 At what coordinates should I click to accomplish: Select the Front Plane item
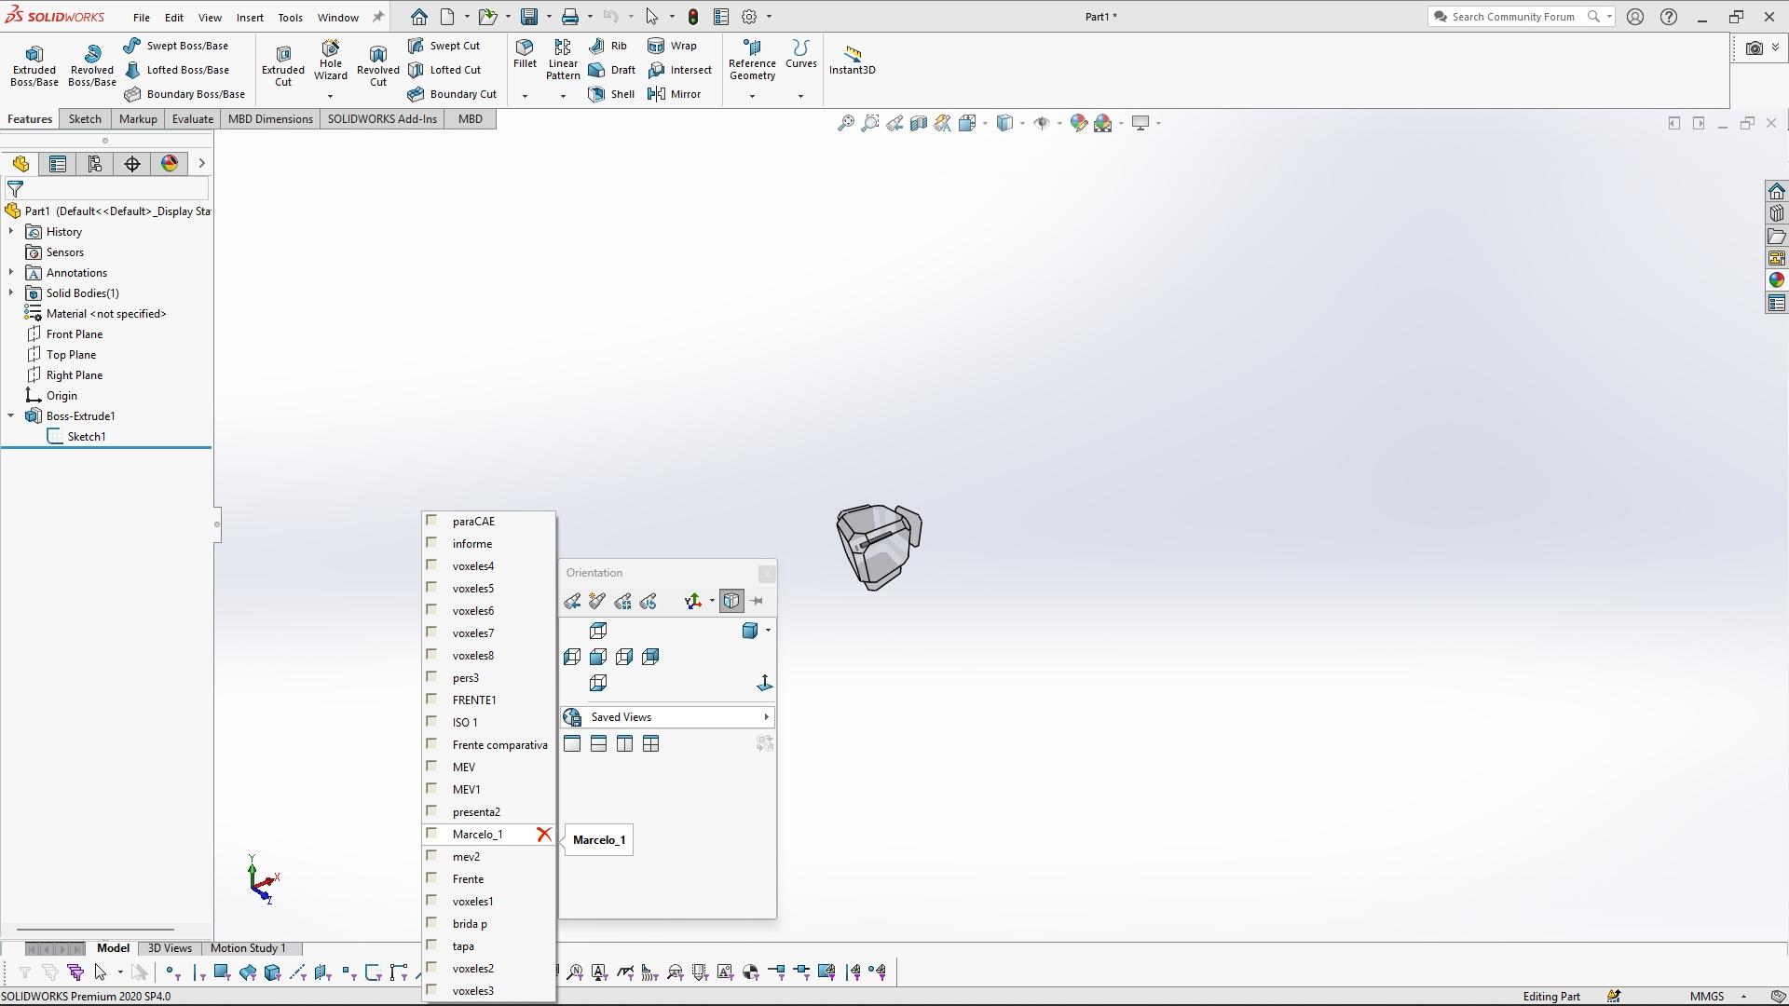(x=75, y=334)
